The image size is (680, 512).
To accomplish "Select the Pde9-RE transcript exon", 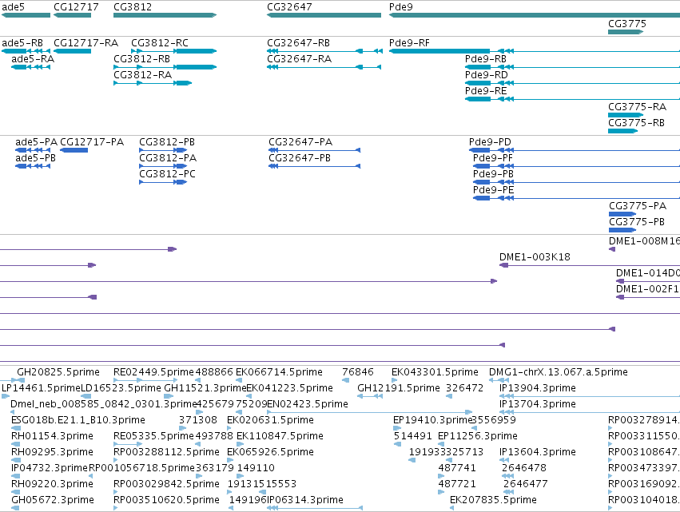I will click(x=478, y=99).
